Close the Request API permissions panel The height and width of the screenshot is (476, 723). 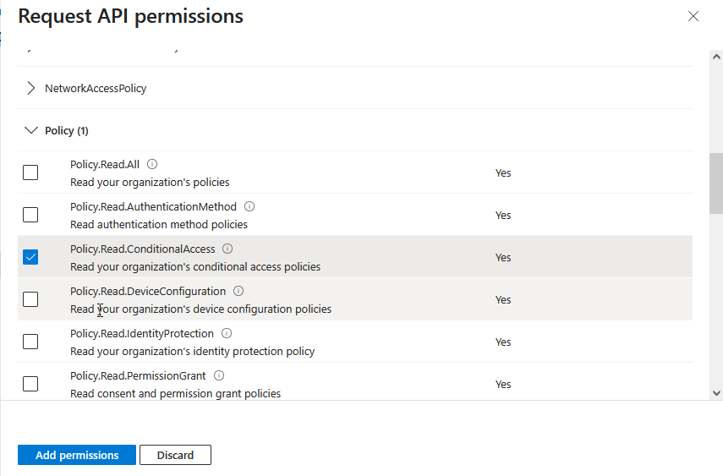pyautogui.click(x=693, y=16)
